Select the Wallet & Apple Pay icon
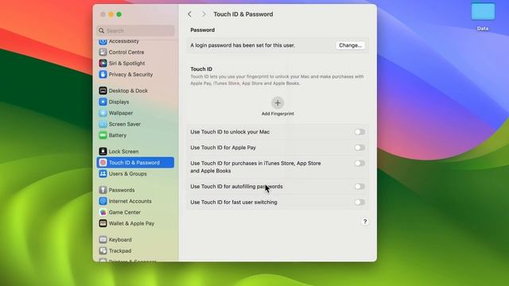 pos(103,223)
